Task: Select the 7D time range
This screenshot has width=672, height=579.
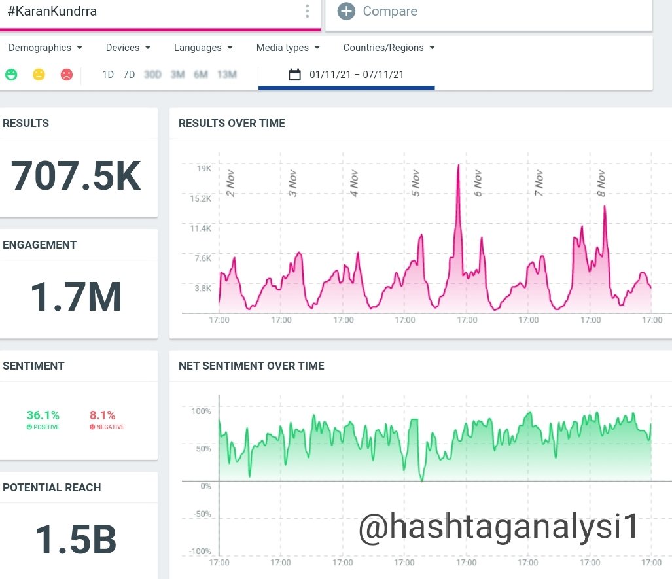Action: 129,75
